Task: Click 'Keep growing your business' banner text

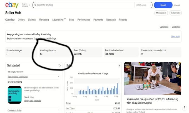Action: 29,34
